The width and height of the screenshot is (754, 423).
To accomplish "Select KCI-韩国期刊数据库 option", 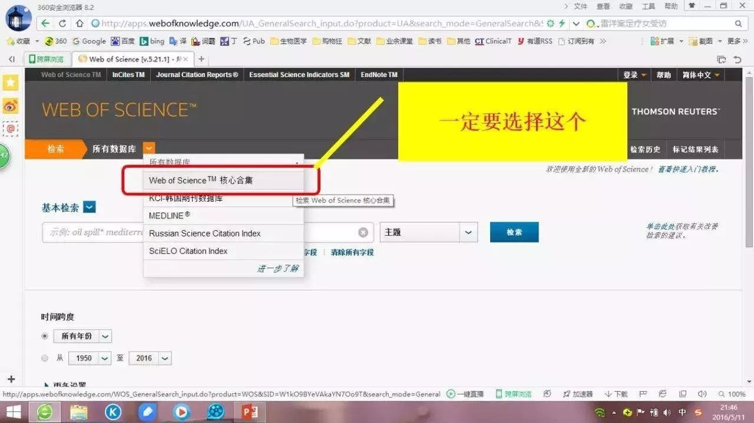I will 223,198.
